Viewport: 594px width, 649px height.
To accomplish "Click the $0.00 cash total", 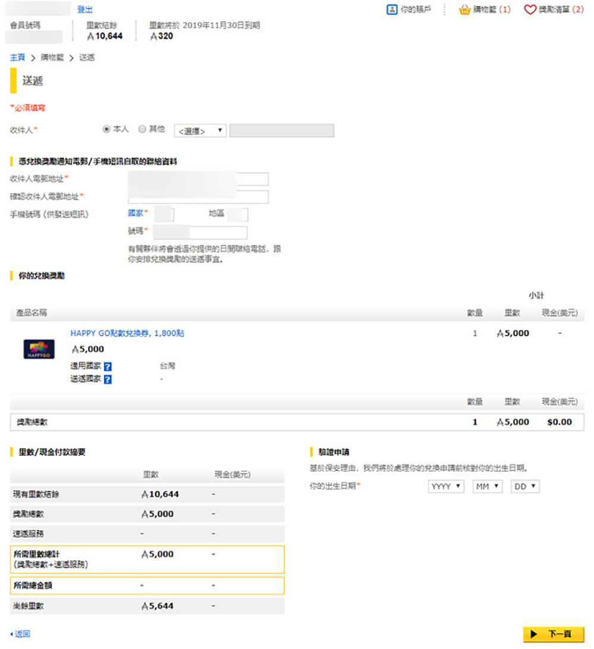I will [x=560, y=422].
